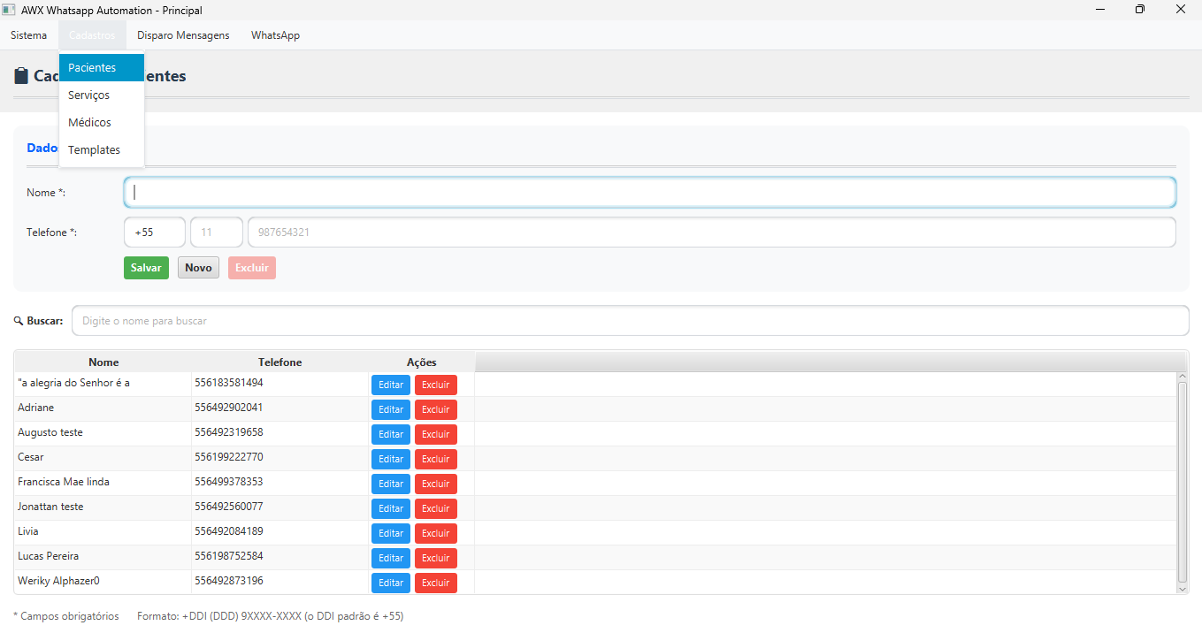
Task: Focus the Nome text field
Action: (x=649, y=193)
